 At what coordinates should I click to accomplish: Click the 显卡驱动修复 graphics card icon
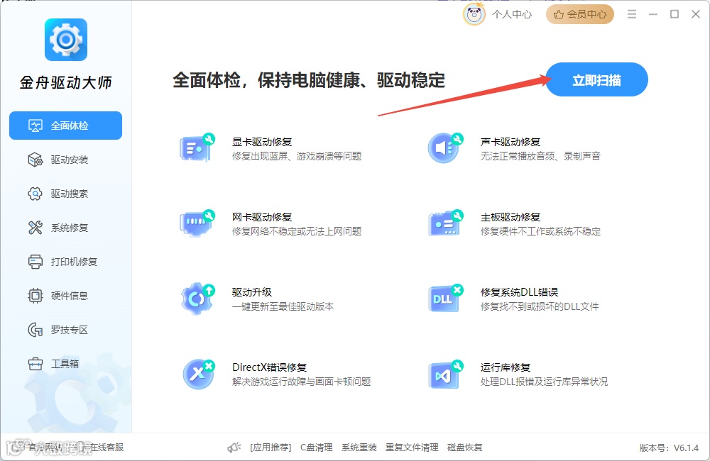pyautogui.click(x=197, y=148)
